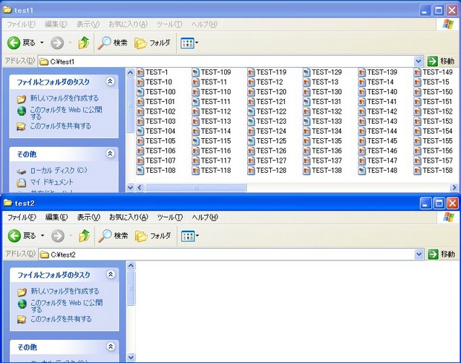Toggle the Folders pane in test1 window
The image size is (461, 363).
point(152,43)
